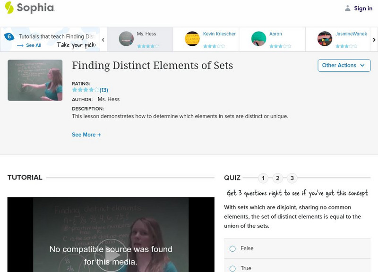Viewport: 378px width, 272px height.
Task: Select the JasmineWanek tutorial tab
Action: [x=338, y=39]
